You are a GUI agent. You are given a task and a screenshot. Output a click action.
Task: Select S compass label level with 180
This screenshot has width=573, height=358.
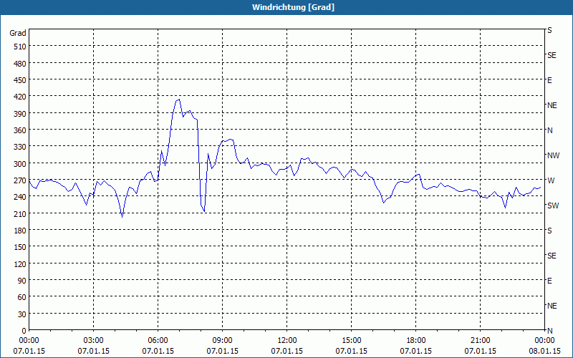click(x=549, y=231)
